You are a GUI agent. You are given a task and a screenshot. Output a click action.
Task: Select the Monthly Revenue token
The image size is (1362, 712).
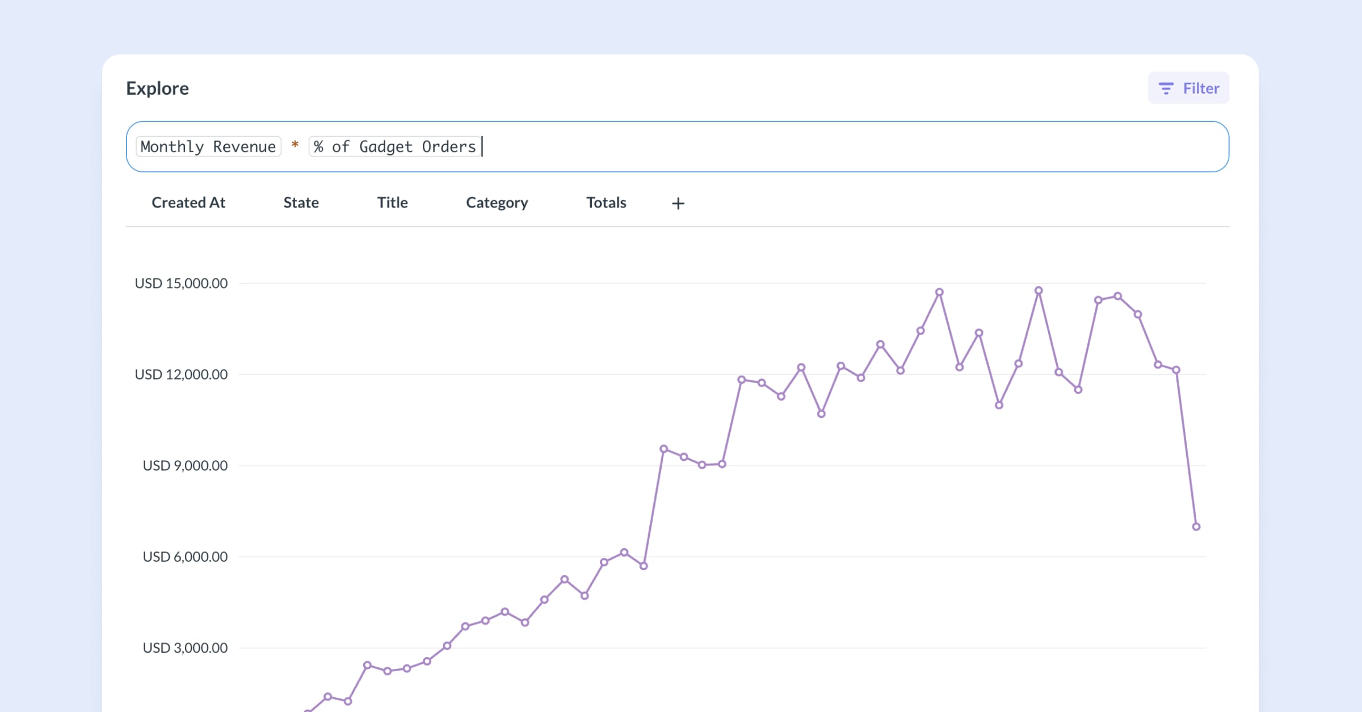[208, 146]
